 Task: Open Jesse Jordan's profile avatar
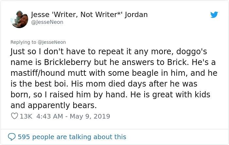(19, 19)
